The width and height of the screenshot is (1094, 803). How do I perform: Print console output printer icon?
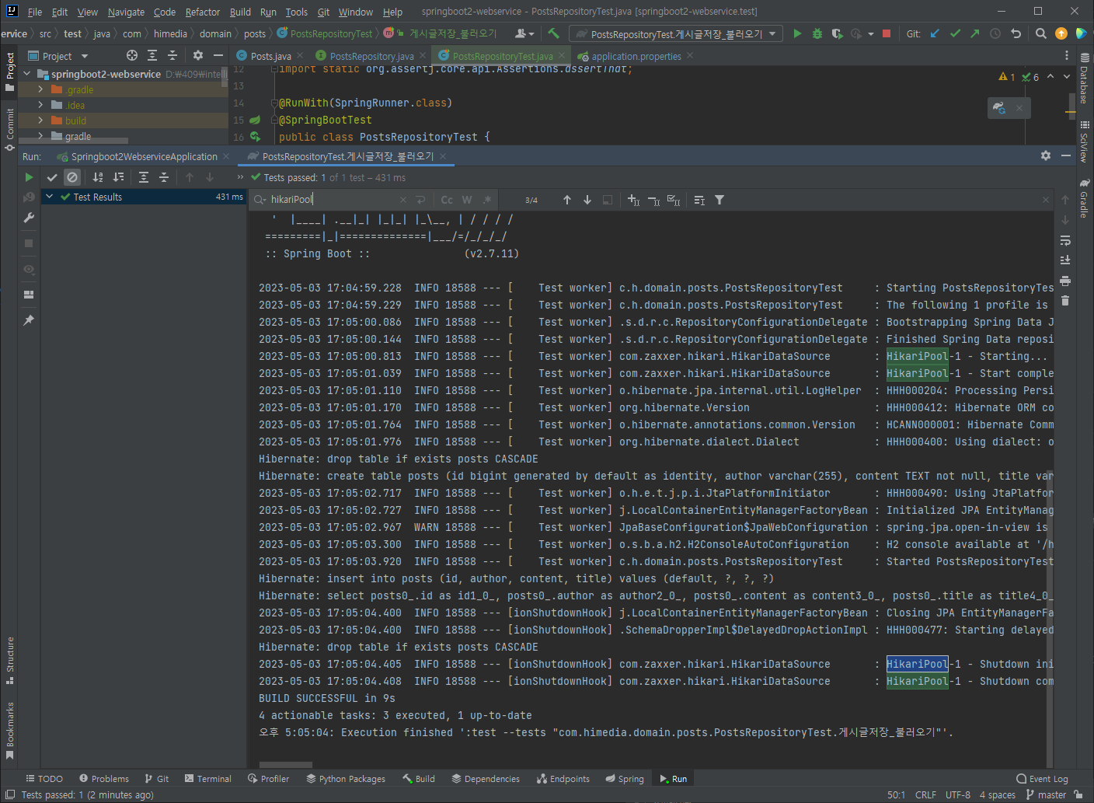pos(1065,281)
